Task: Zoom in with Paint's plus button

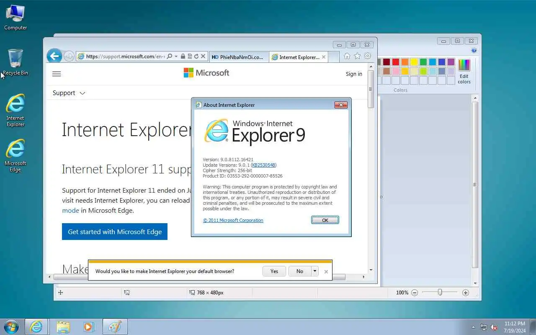Action: coord(466,293)
